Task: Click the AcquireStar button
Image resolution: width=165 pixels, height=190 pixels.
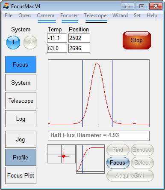Action: pyautogui.click(x=130, y=176)
